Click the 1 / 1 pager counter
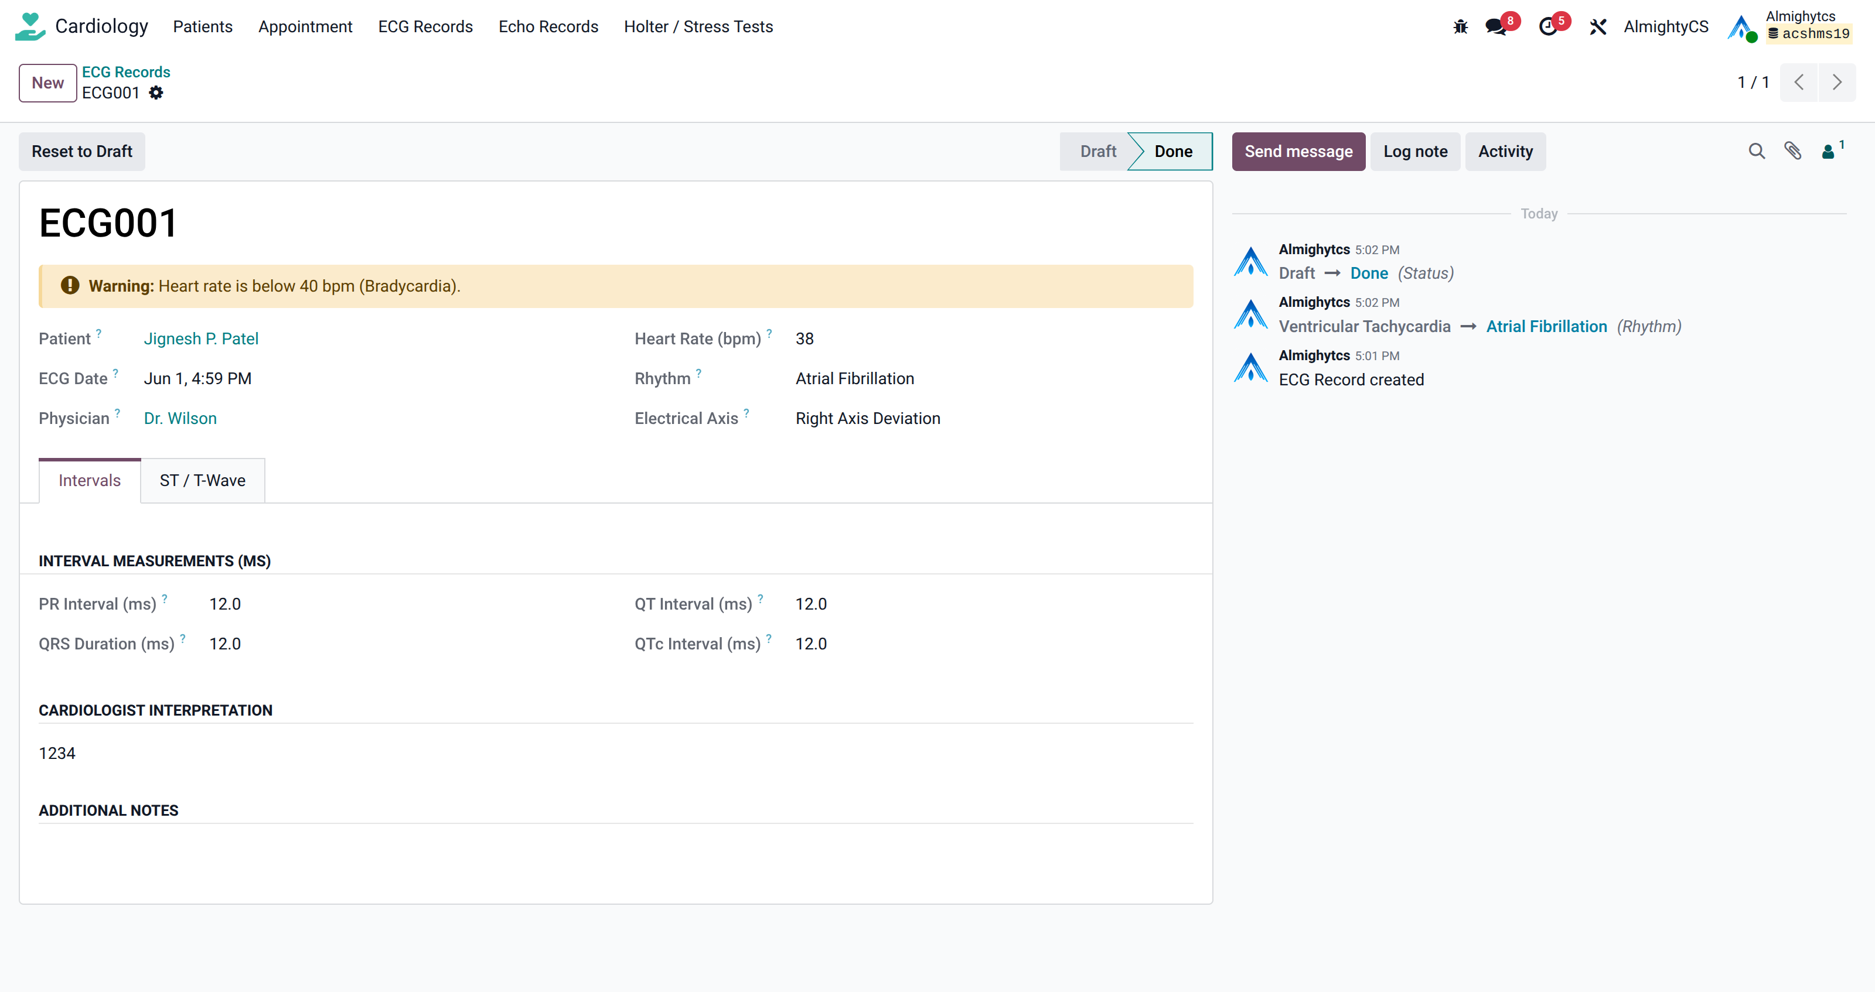The width and height of the screenshot is (1875, 992). coord(1753,82)
